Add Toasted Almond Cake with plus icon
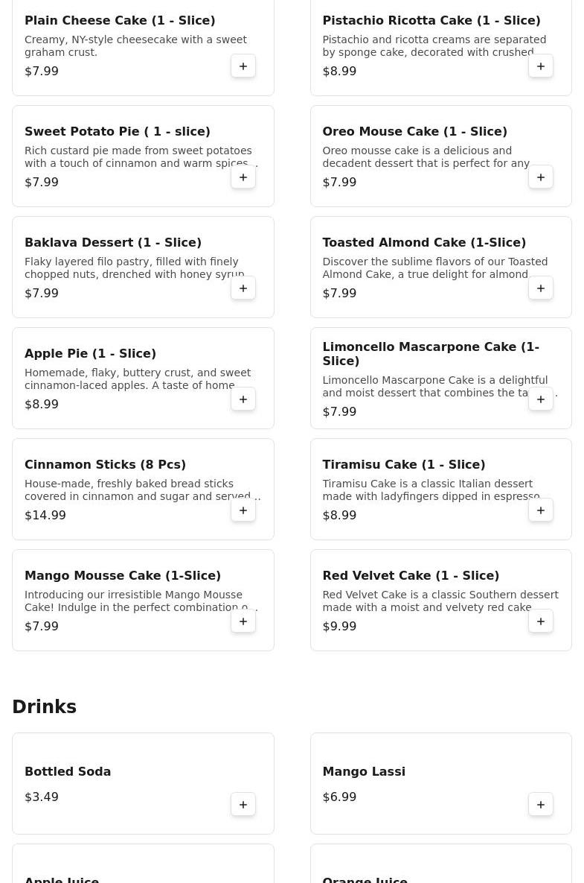 click(x=540, y=288)
